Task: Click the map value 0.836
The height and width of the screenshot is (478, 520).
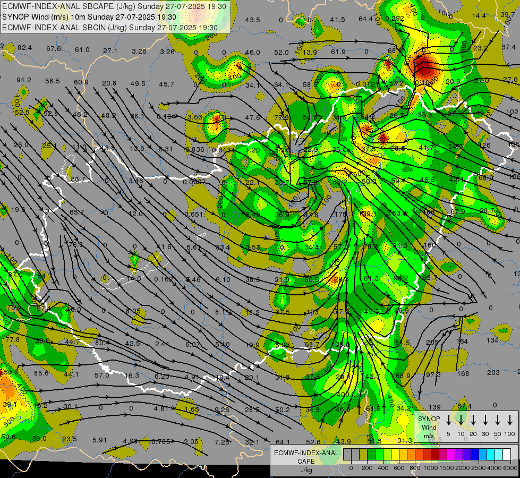Action: [x=195, y=150]
